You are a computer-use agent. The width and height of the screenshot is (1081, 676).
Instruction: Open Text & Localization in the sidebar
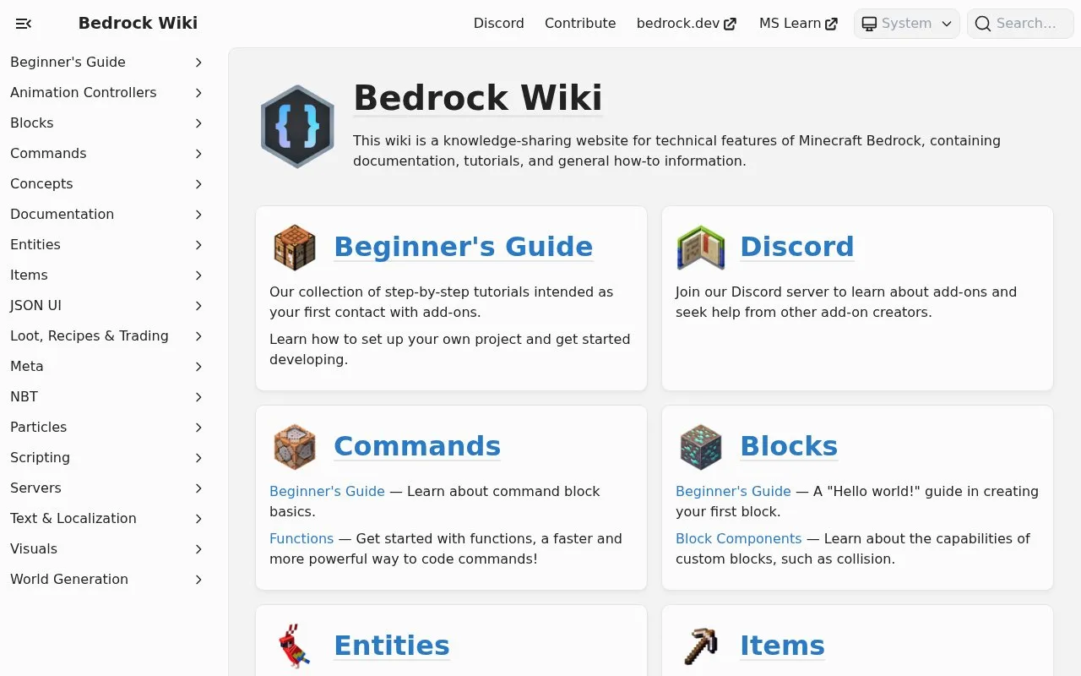pyautogui.click(x=73, y=519)
